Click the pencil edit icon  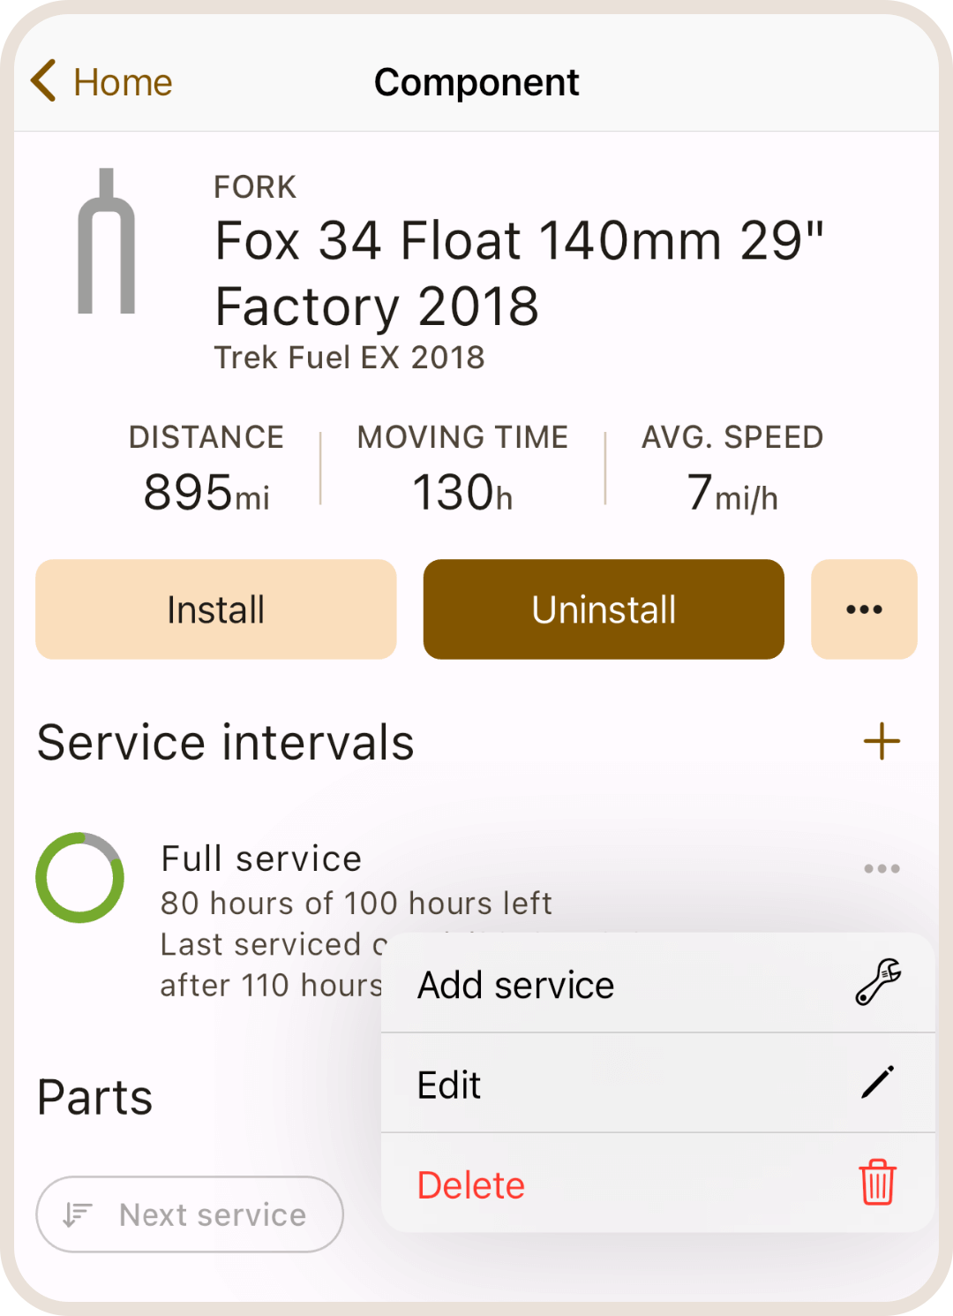coord(877,1083)
